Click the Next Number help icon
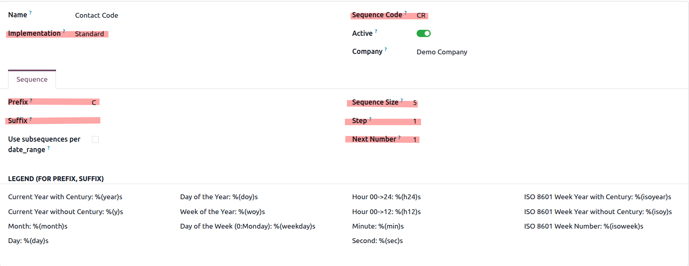 (x=399, y=137)
